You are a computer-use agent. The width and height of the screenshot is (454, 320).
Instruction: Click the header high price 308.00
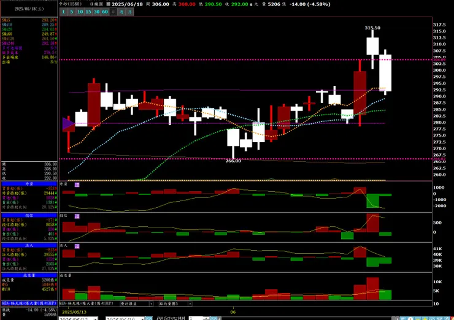pyautogui.click(x=187, y=4)
